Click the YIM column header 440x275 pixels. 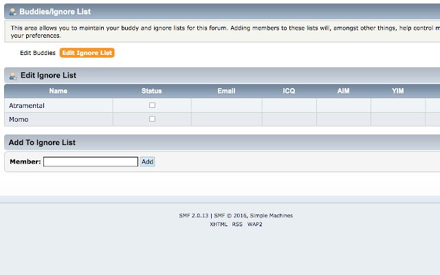(x=397, y=91)
